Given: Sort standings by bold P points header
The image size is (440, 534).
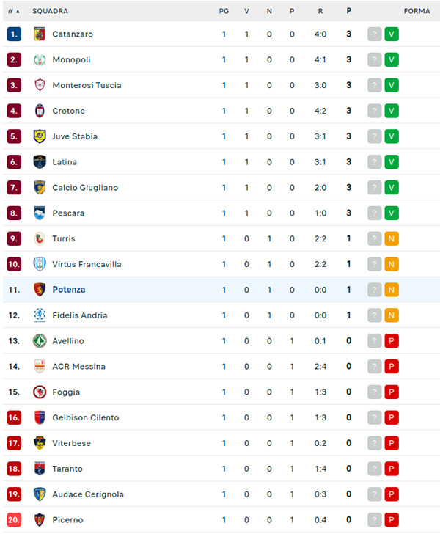Looking at the screenshot, I should click(348, 11).
